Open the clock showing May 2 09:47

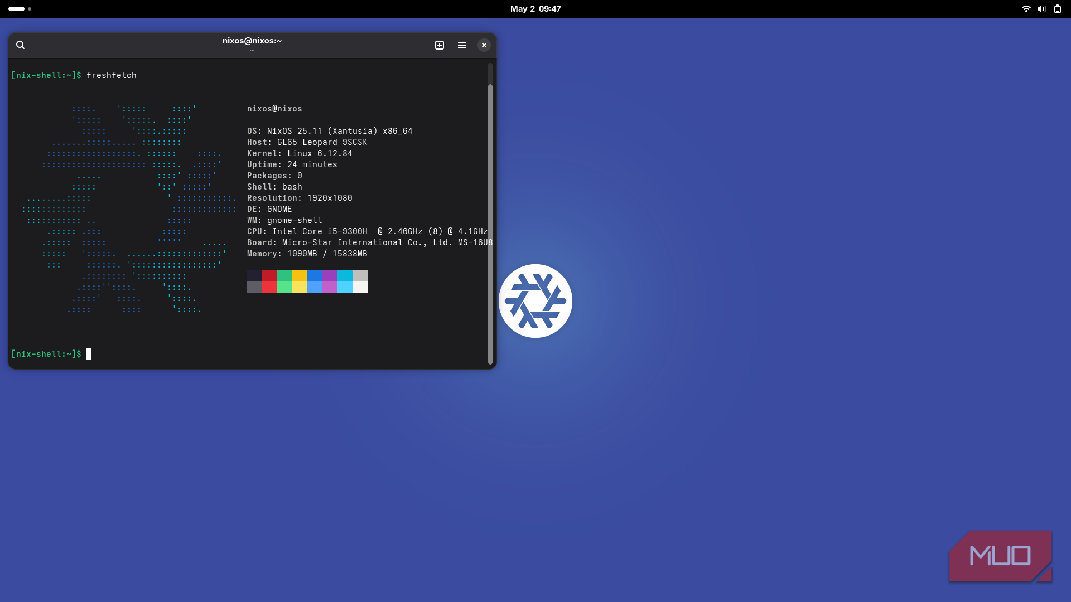[535, 9]
